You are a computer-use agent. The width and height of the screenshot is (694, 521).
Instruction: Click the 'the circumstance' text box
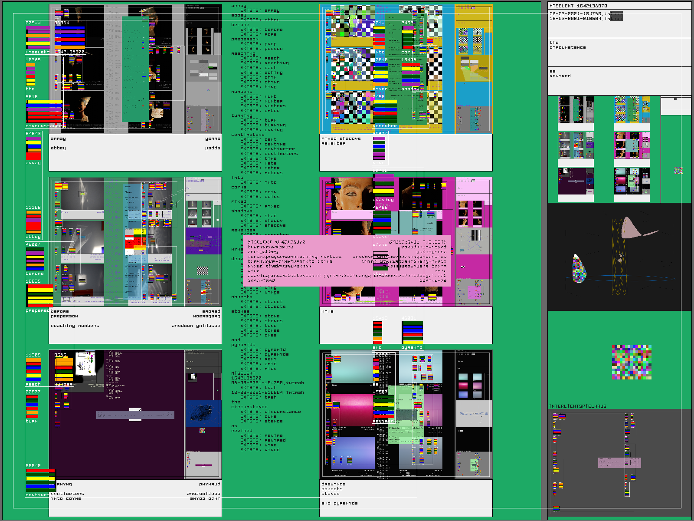[619, 52]
